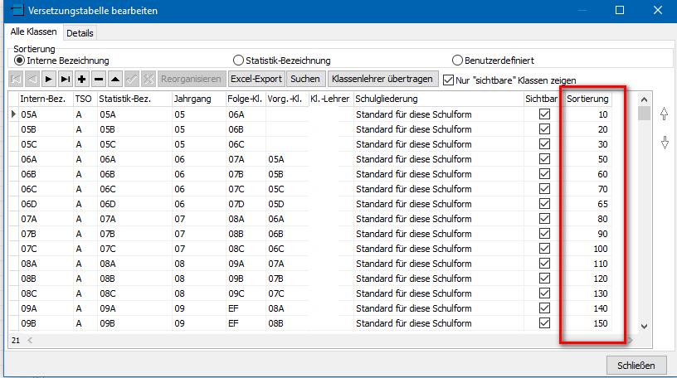Click the window title bar app icon
This screenshot has height=378, width=677.
(17, 10)
